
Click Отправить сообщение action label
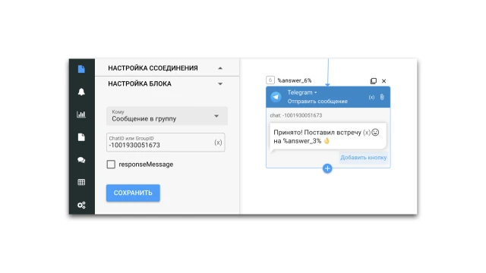click(x=317, y=101)
